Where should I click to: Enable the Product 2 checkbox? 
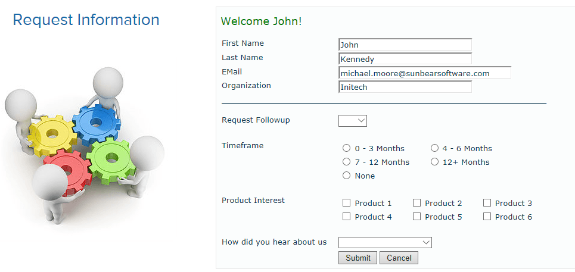tap(417, 203)
